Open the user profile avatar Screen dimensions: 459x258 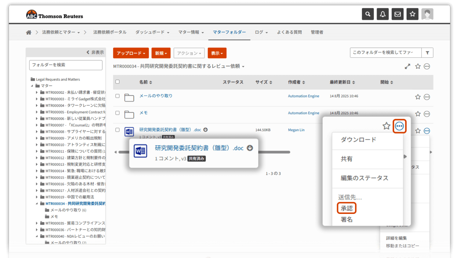pyautogui.click(x=427, y=14)
